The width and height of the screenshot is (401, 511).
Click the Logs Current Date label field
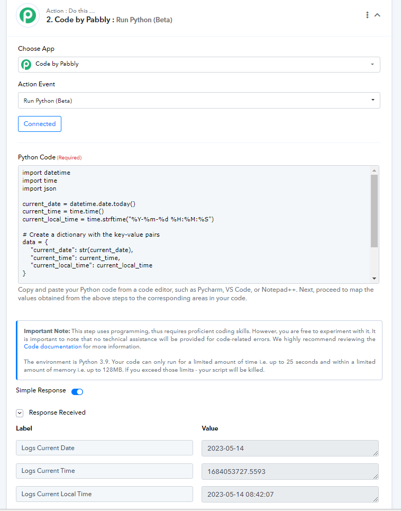(104, 448)
